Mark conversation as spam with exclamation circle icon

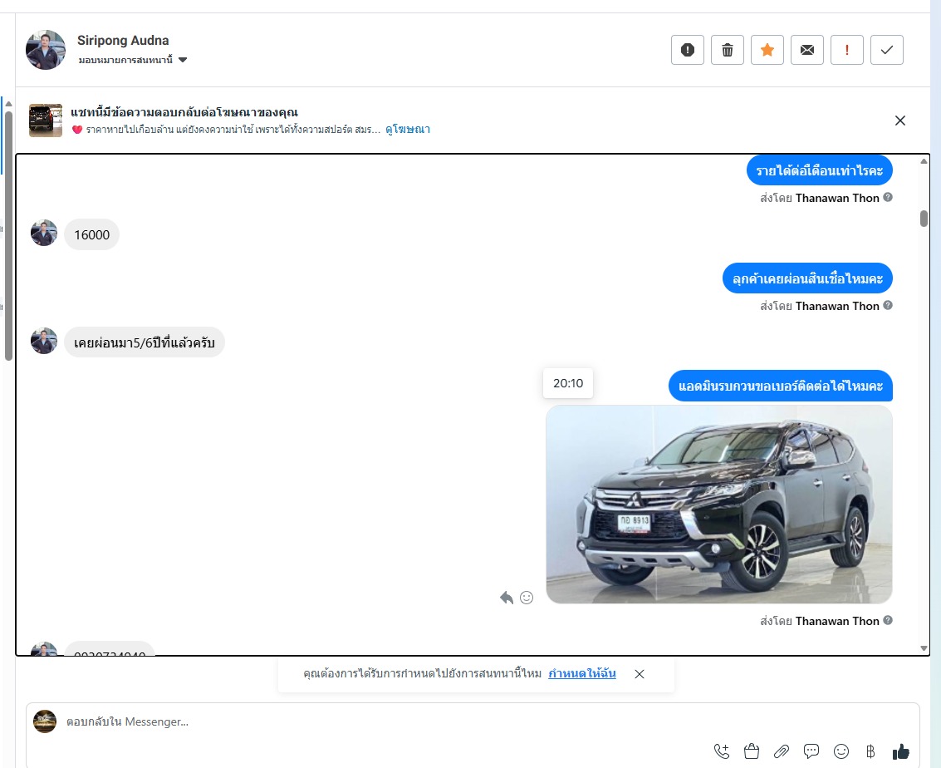point(687,50)
